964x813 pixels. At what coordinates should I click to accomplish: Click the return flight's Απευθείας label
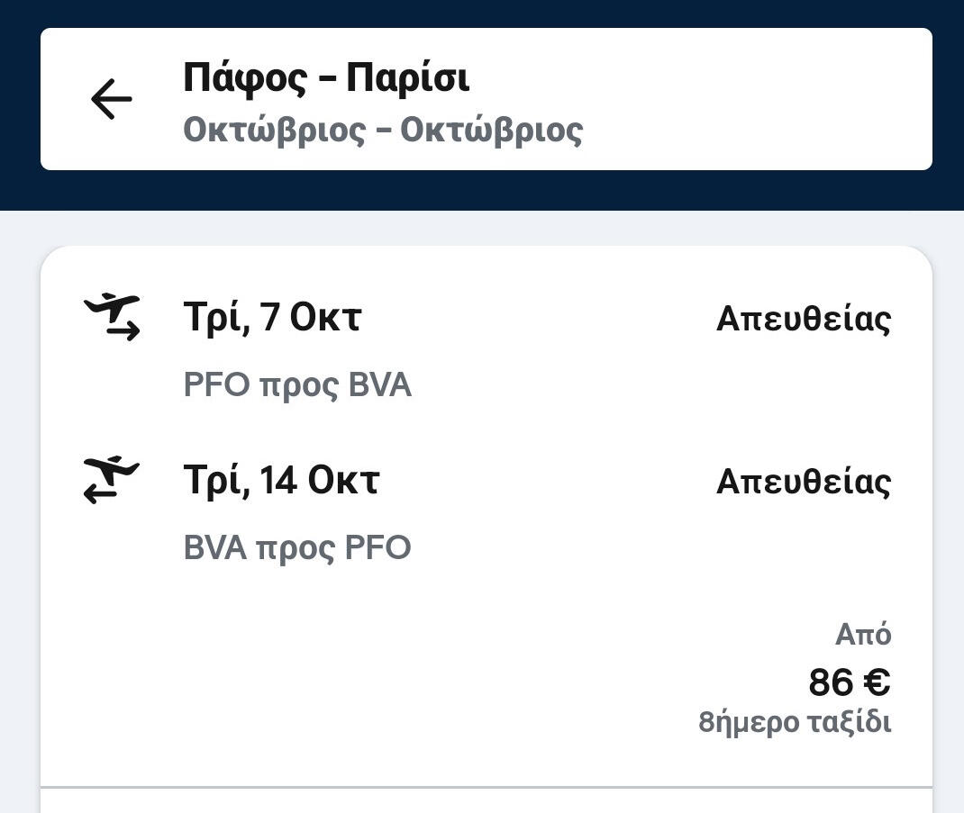coord(803,482)
